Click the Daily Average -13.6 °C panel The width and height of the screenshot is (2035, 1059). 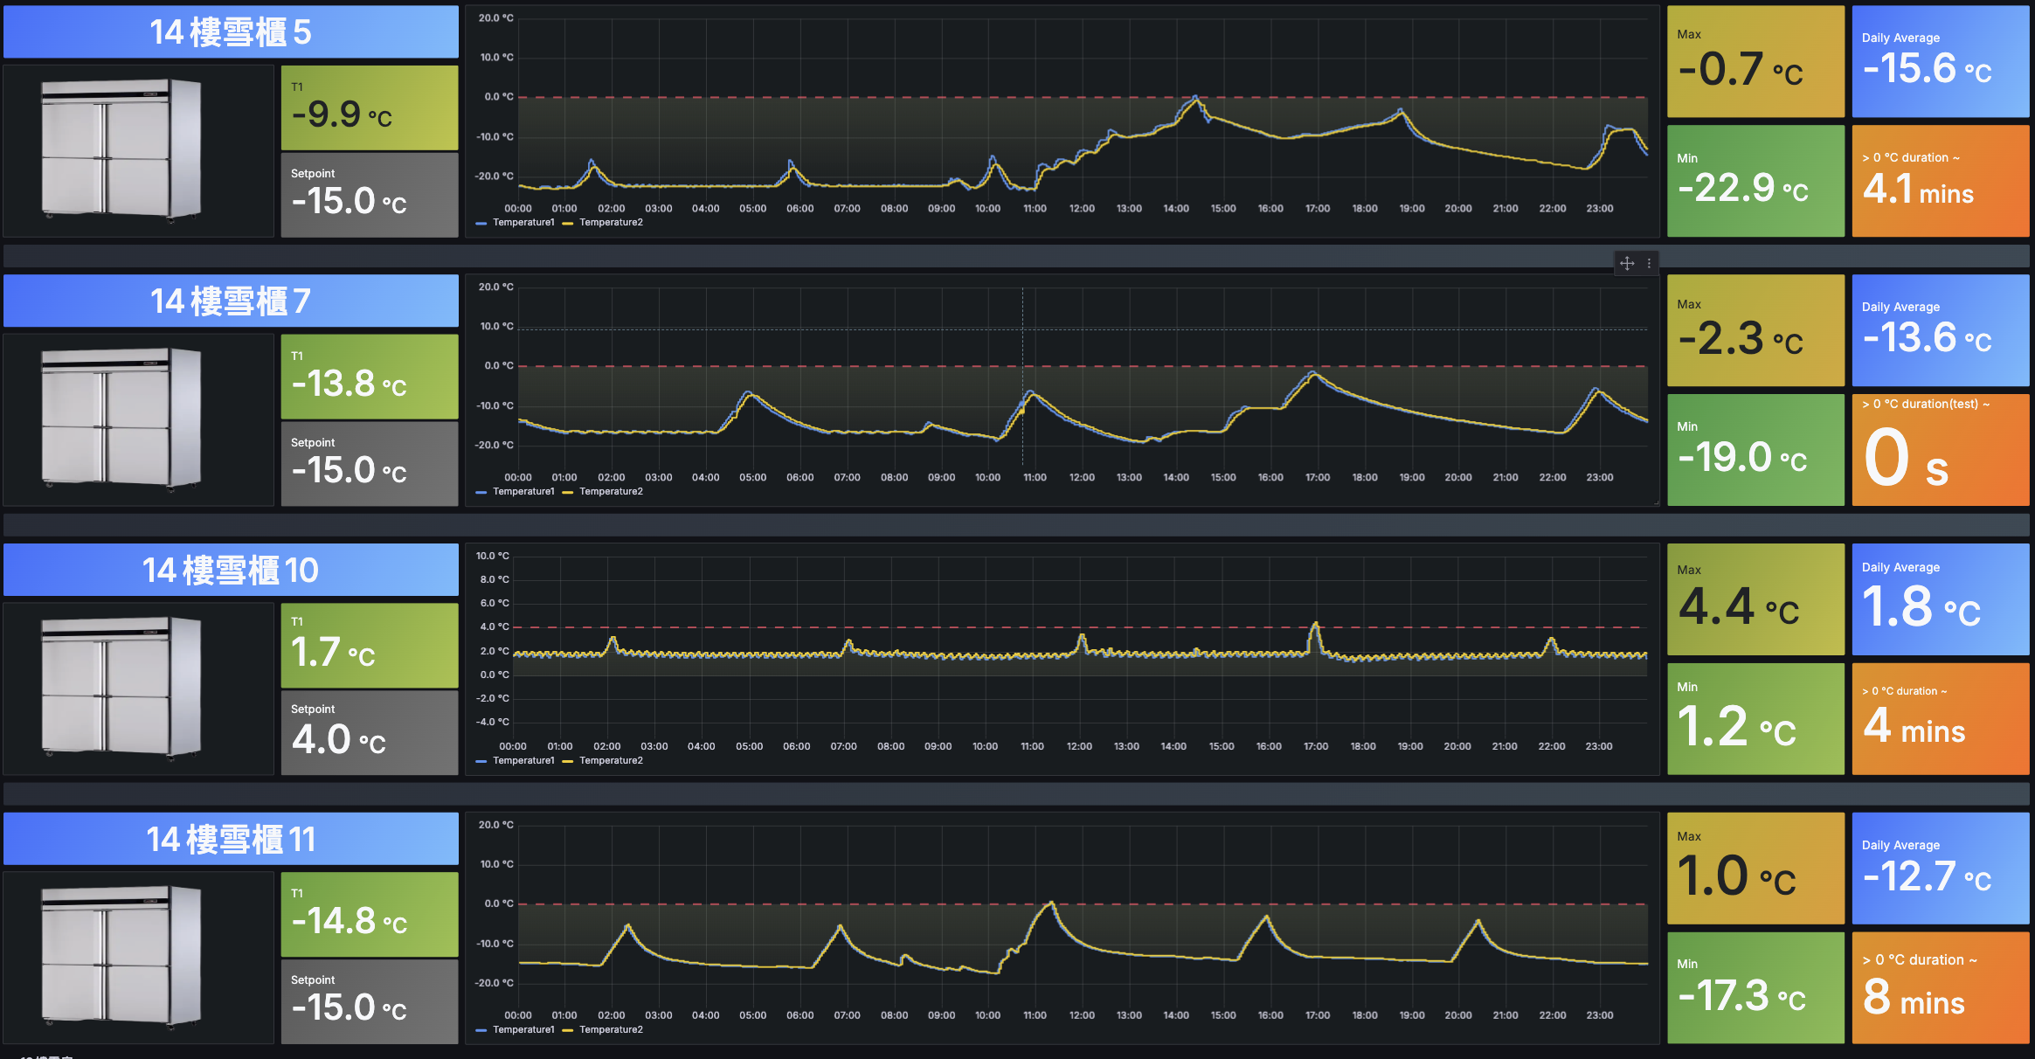(1941, 331)
